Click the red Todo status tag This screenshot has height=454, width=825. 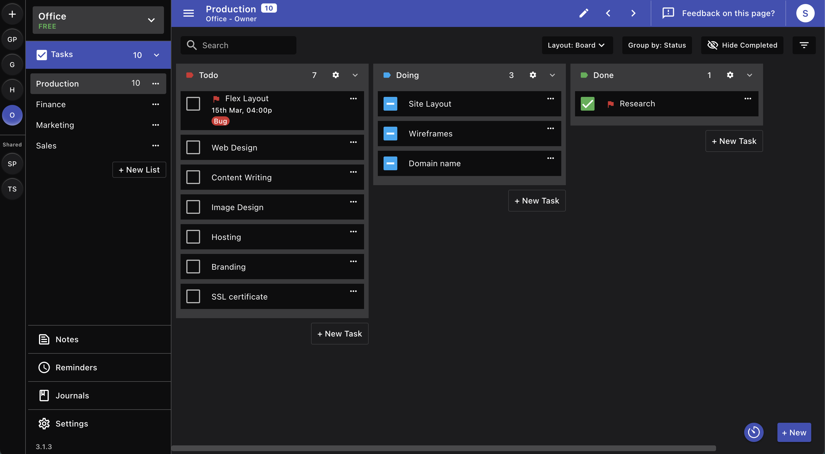(189, 75)
